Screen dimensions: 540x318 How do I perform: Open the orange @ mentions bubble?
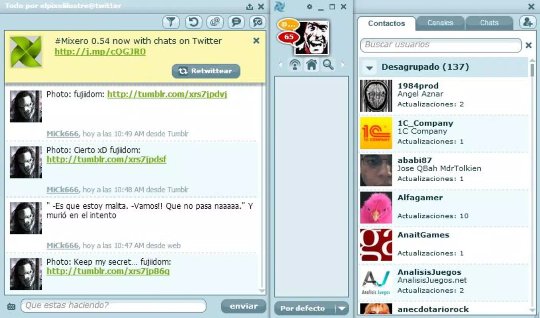(x=288, y=25)
